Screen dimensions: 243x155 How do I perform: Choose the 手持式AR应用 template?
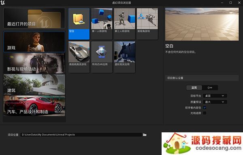point(102,57)
